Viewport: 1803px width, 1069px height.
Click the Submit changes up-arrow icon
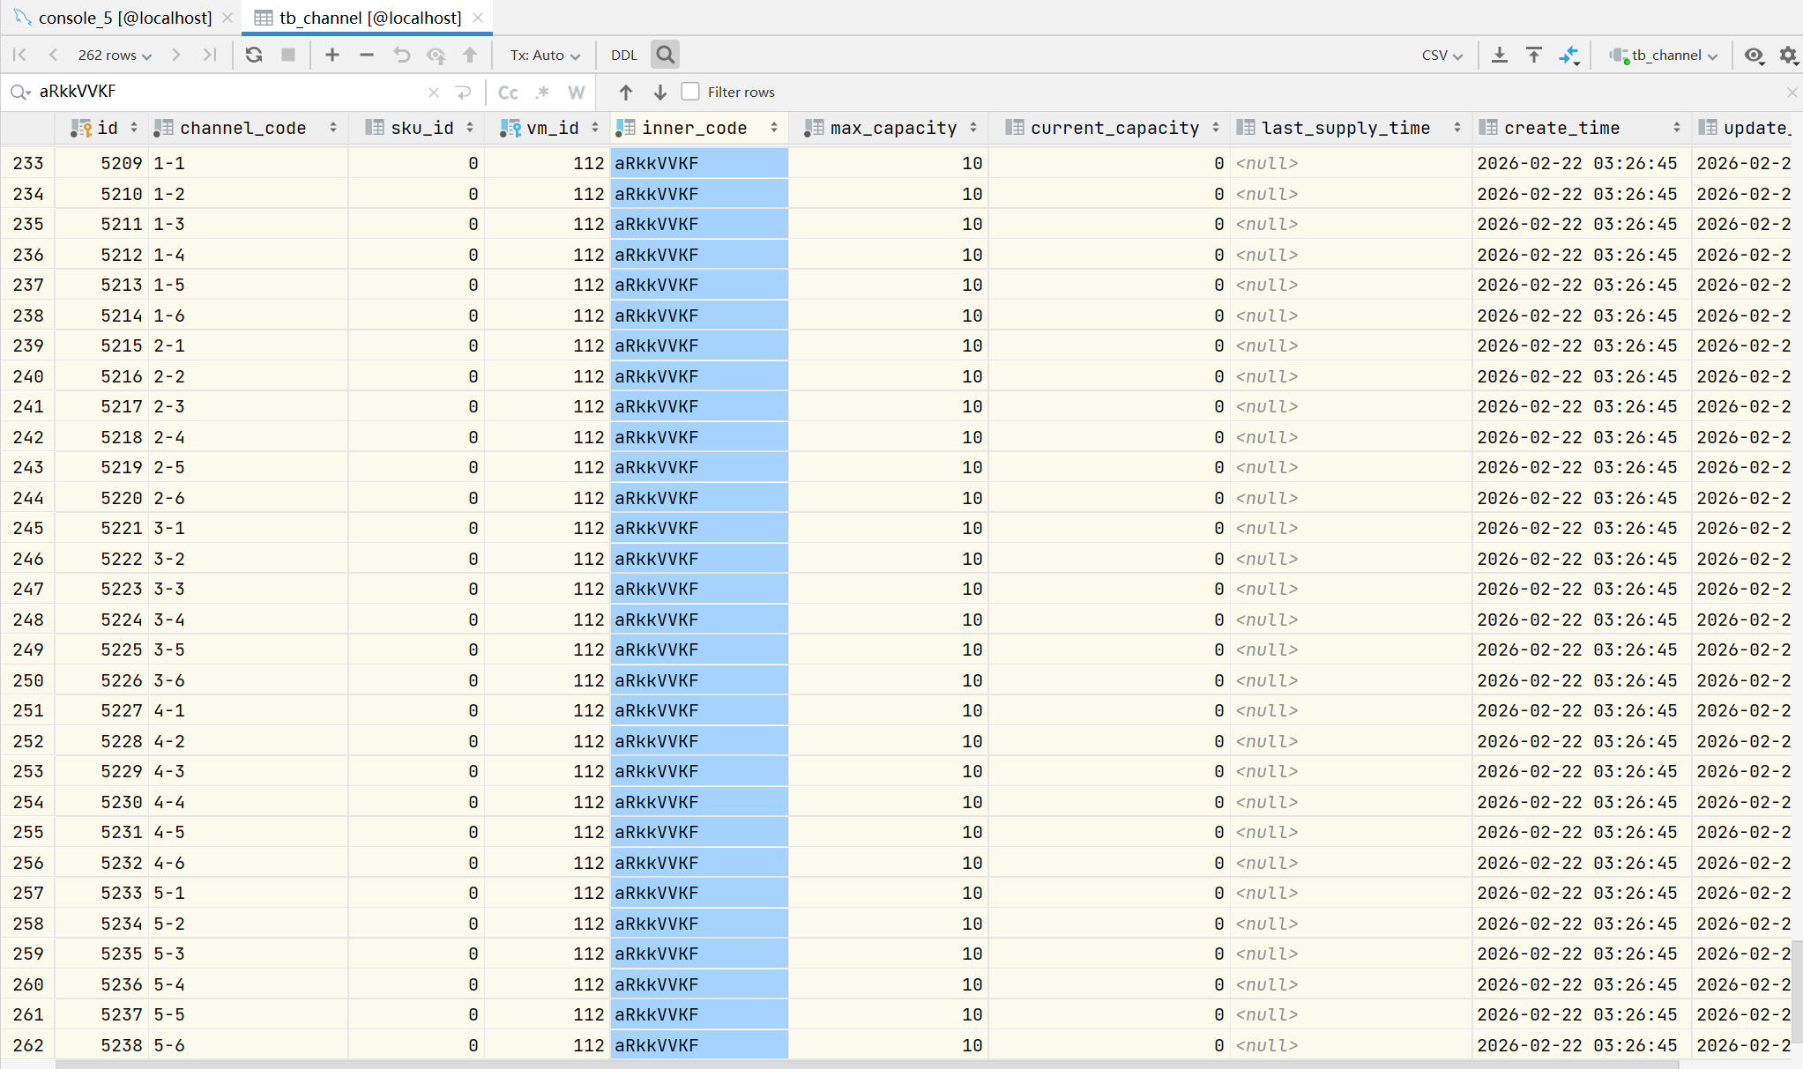point(470,55)
